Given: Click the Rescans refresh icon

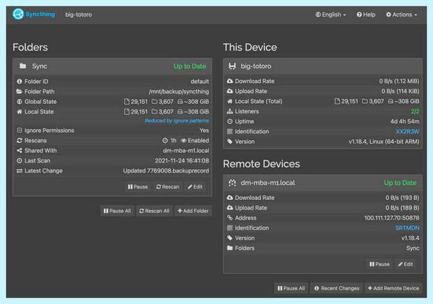Looking at the screenshot, I should click(x=19, y=140).
